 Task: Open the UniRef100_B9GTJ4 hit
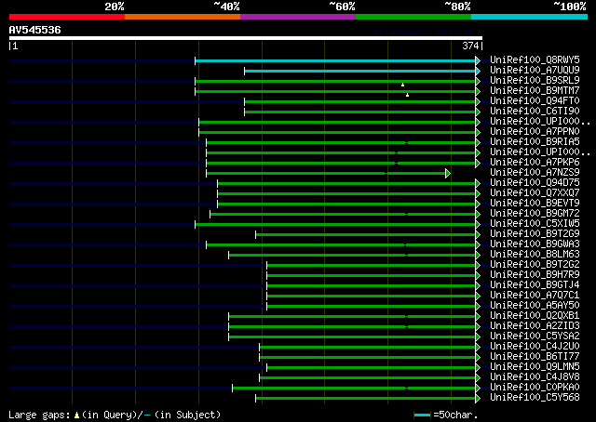(535, 285)
